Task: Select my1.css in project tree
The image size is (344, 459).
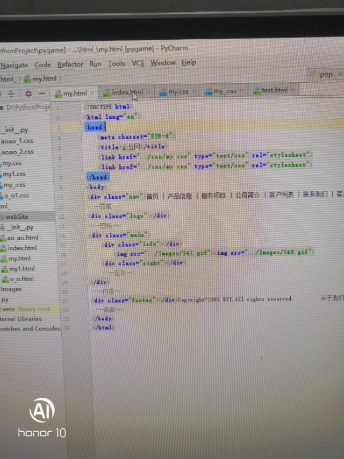Action: pos(14,174)
